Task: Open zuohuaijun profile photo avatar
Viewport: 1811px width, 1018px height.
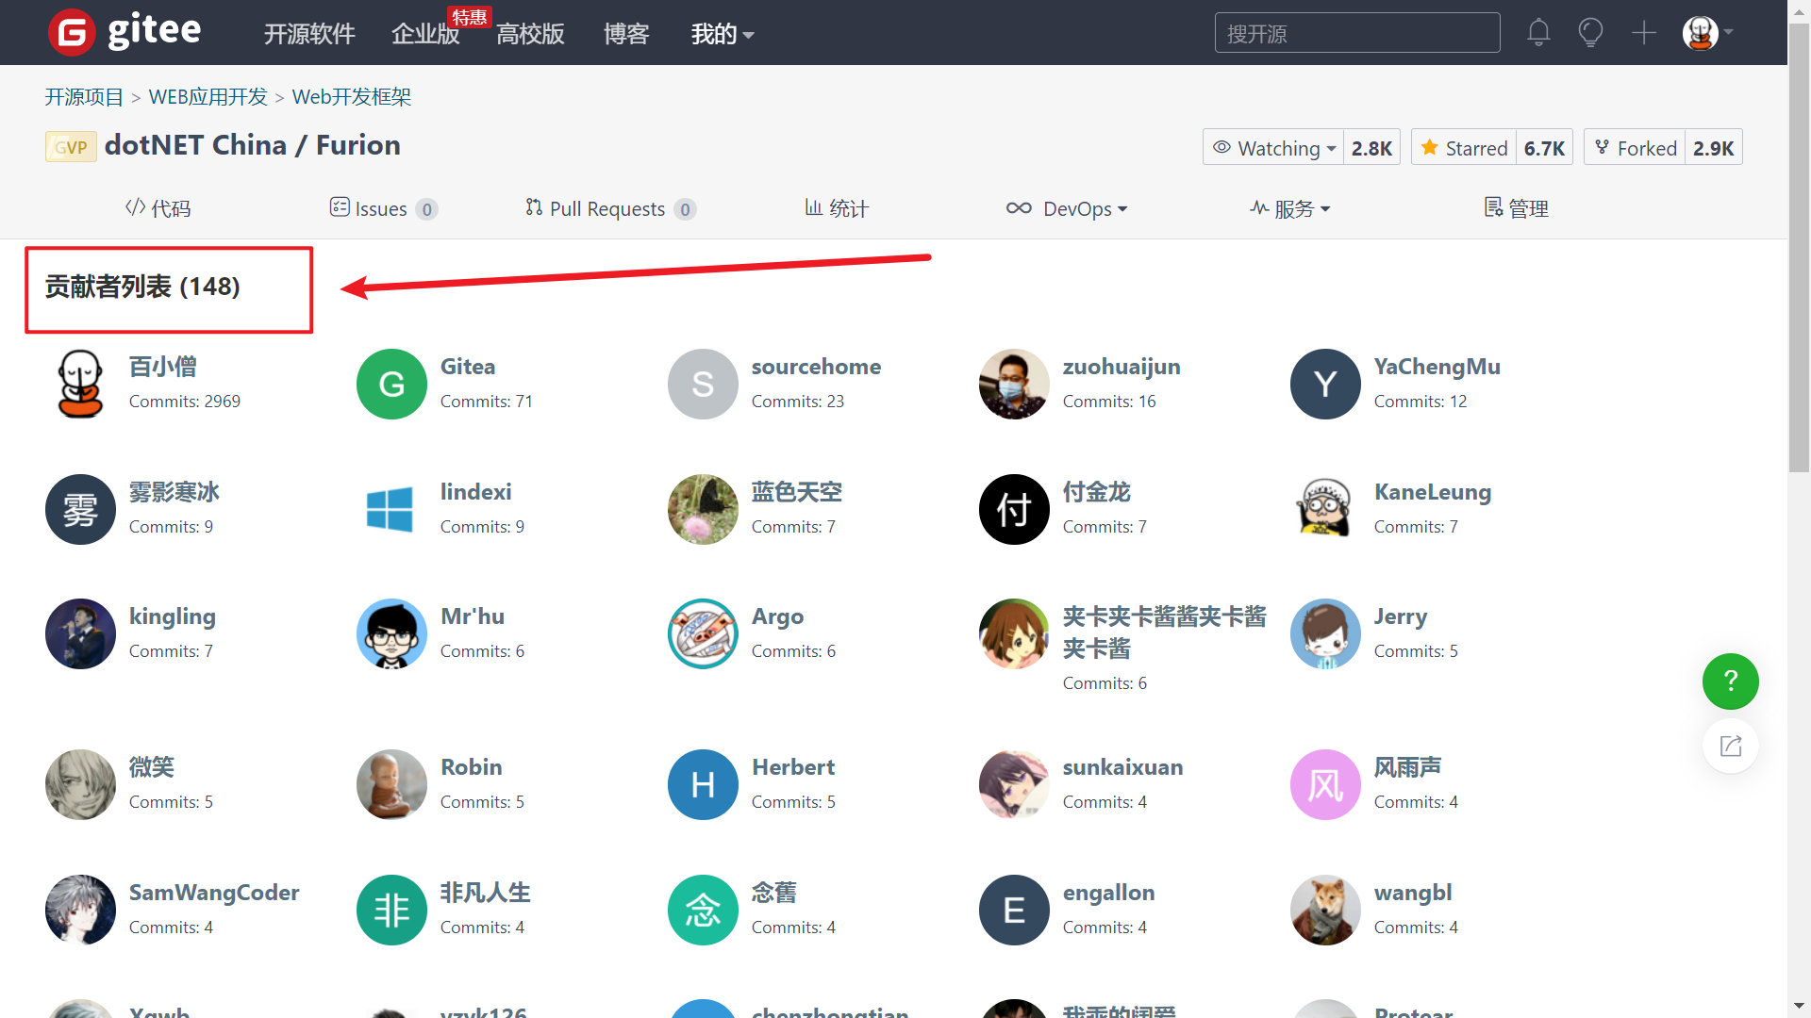Action: [x=1014, y=384]
